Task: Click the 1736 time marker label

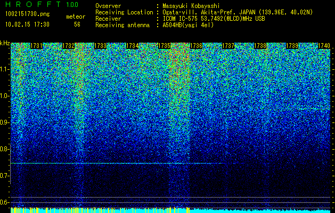Action: tap(197, 46)
